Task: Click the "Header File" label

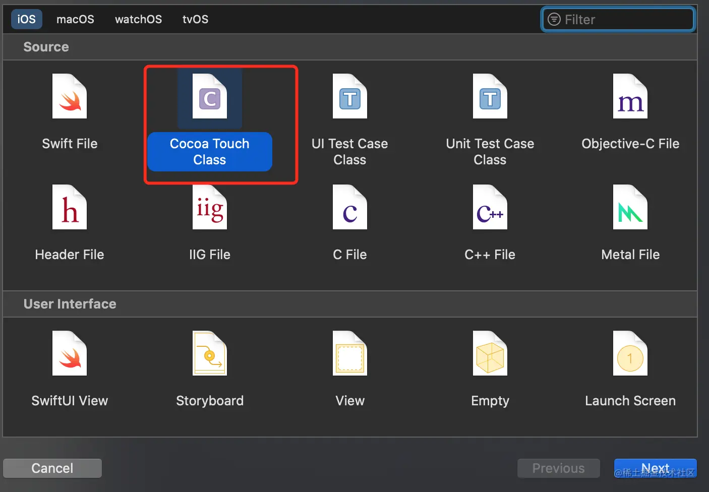Action: 70,255
